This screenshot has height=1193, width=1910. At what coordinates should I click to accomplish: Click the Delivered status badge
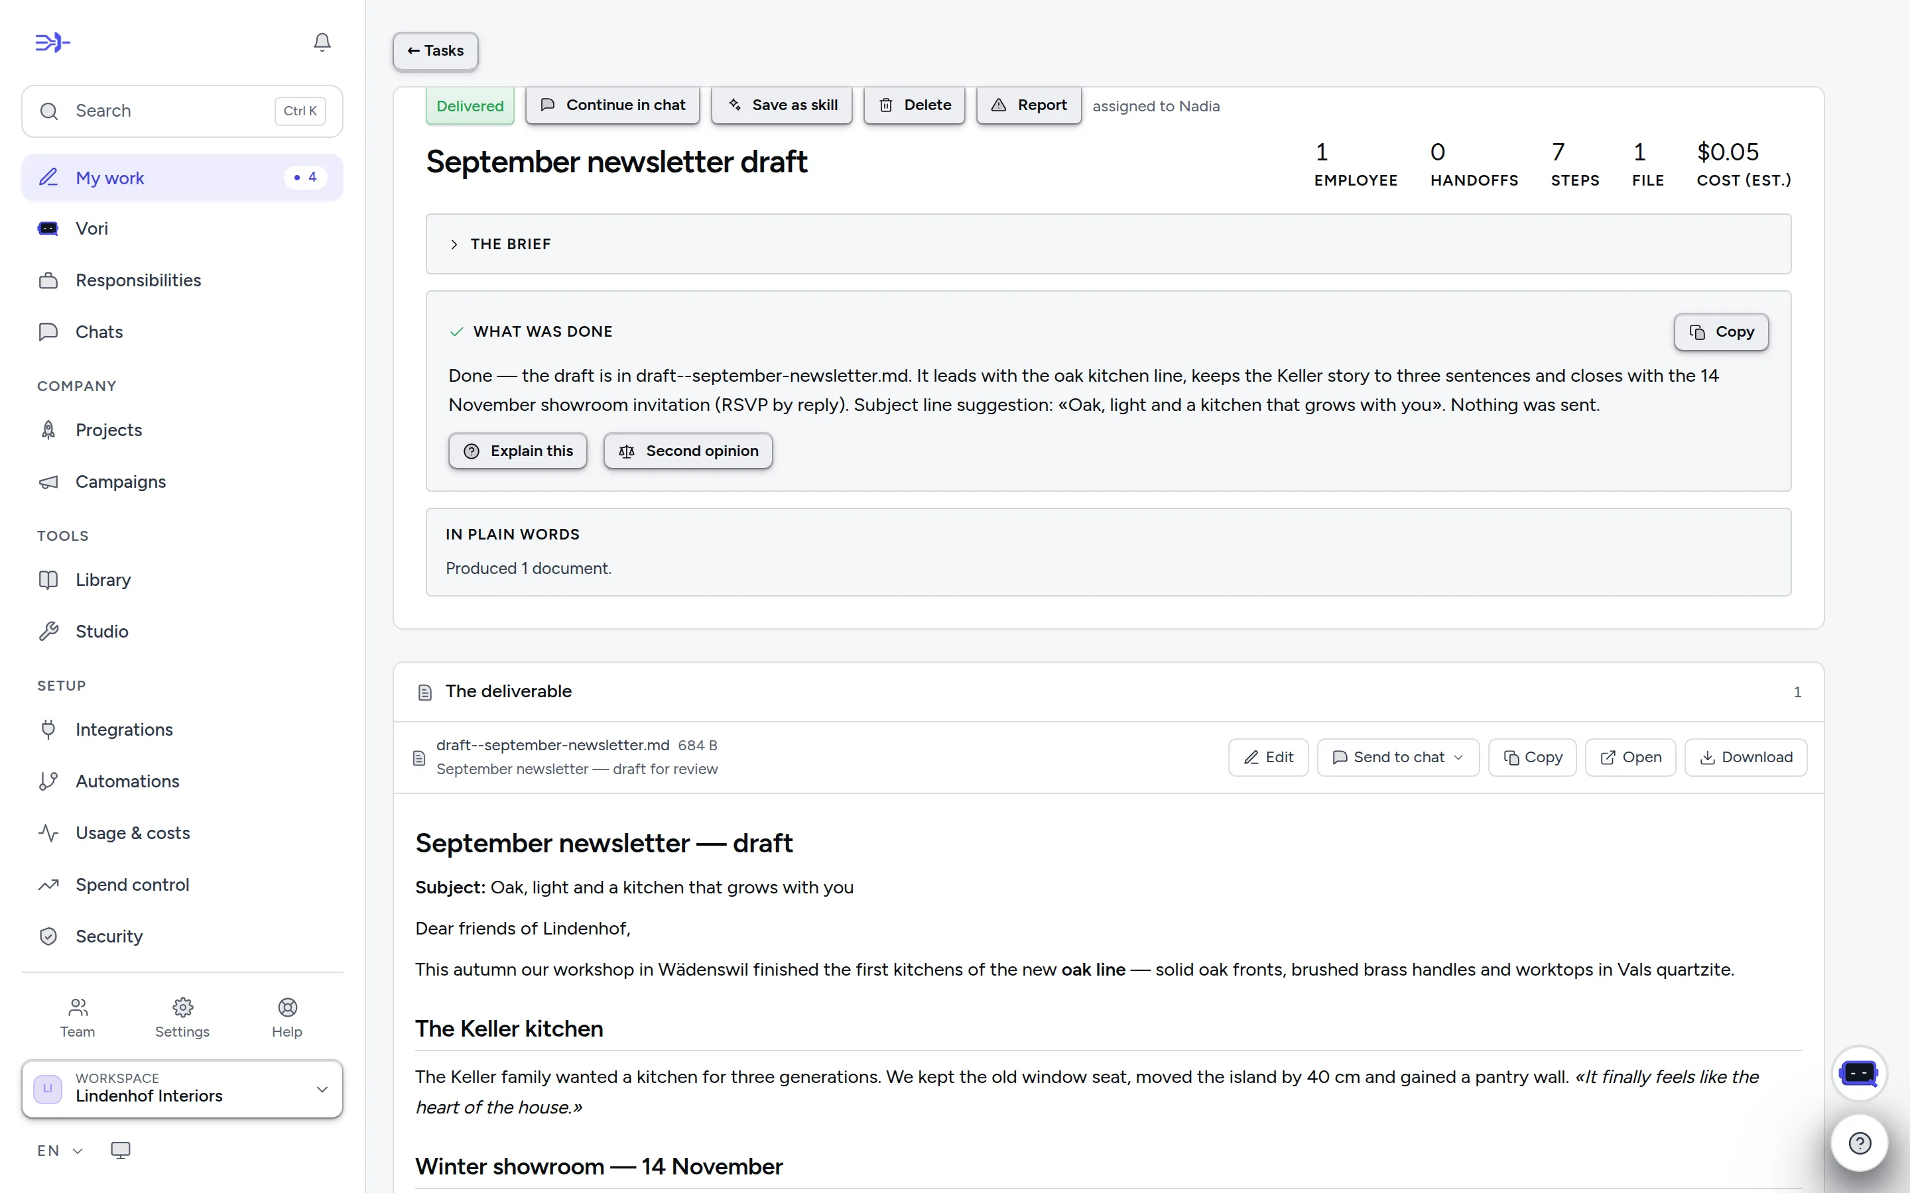coord(470,106)
